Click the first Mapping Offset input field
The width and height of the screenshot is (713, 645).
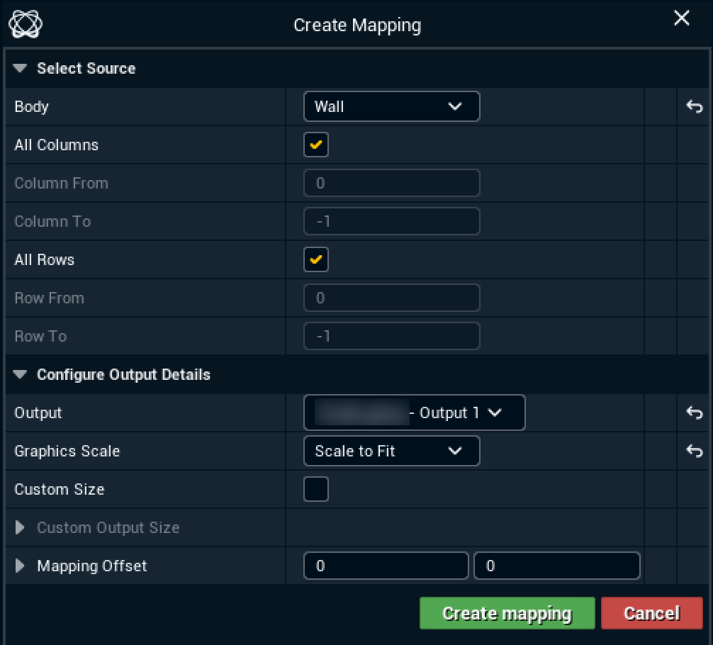386,566
